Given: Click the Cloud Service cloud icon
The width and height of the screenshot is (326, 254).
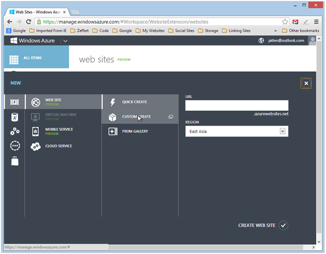Looking at the screenshot, I should tap(36, 146).
